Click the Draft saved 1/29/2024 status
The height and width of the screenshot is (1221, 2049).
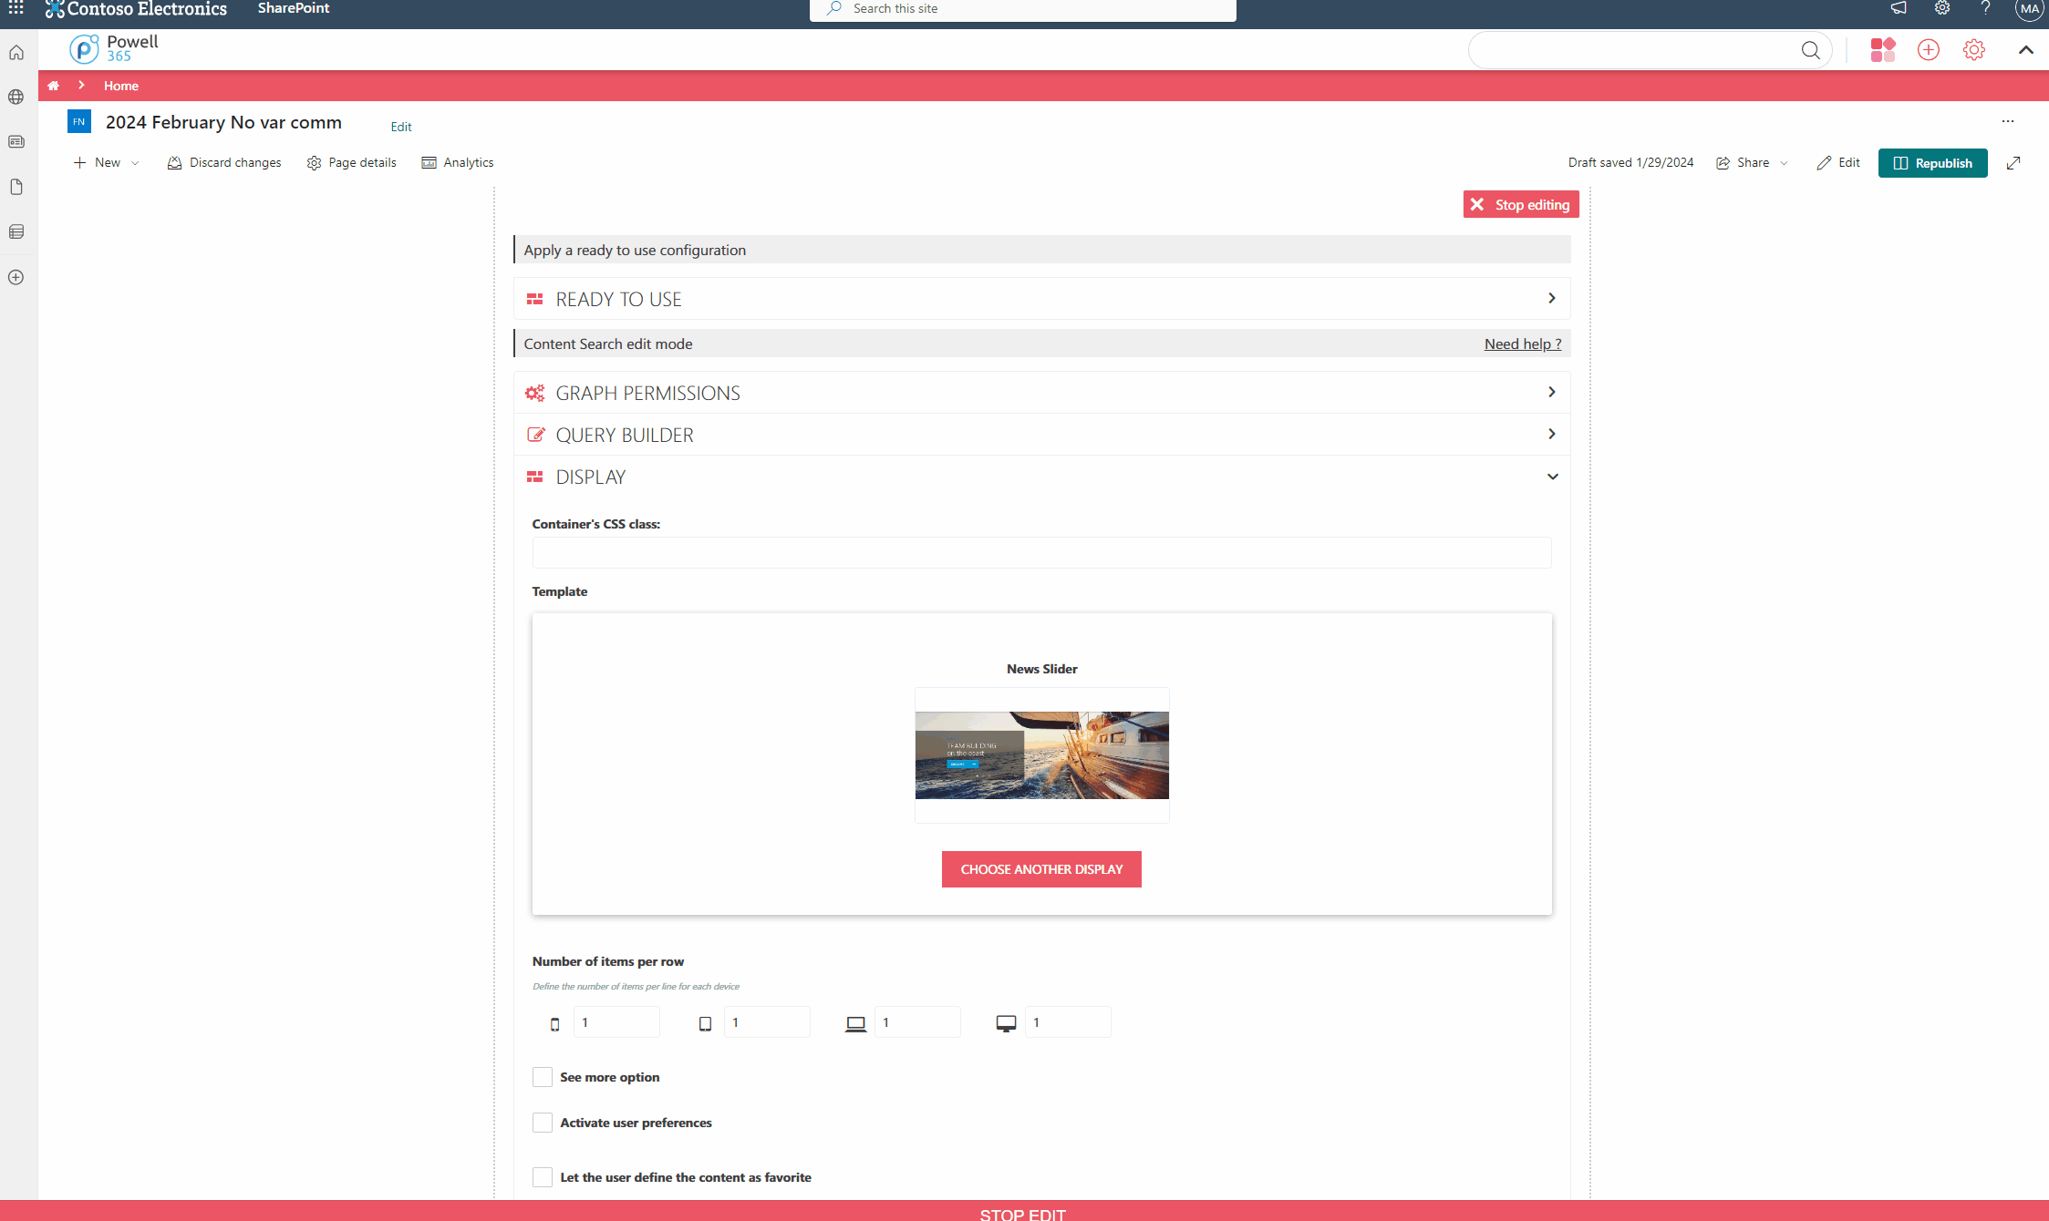pyautogui.click(x=1630, y=163)
